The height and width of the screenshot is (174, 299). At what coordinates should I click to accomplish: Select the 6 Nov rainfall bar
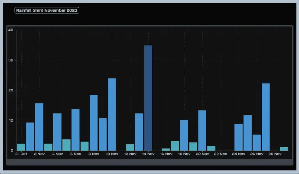tap(75, 130)
